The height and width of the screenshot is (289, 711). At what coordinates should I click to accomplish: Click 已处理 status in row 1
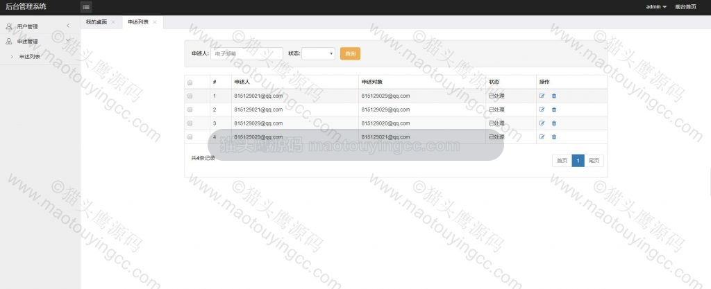pyautogui.click(x=496, y=96)
